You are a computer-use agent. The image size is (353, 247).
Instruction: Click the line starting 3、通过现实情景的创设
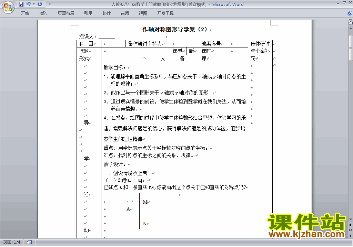point(174,101)
